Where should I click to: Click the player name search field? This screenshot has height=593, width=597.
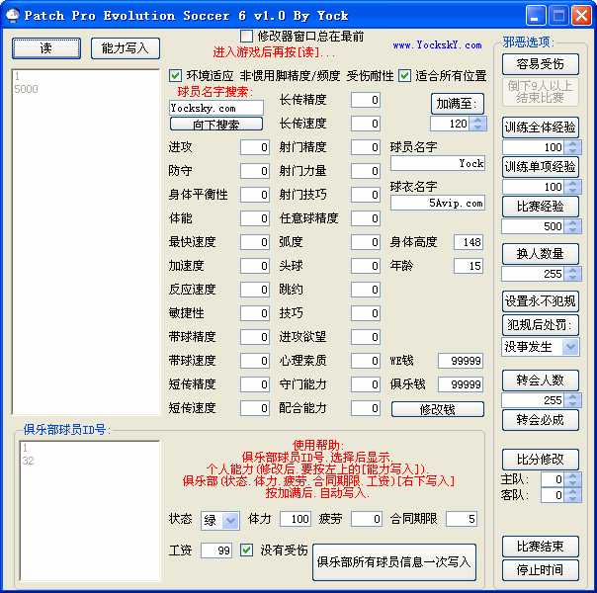click(216, 108)
